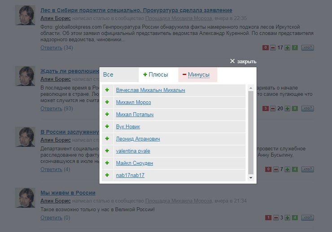The image size is (332, 232).
Task: Click Ответить with 4 replies
Action: click(51, 169)
